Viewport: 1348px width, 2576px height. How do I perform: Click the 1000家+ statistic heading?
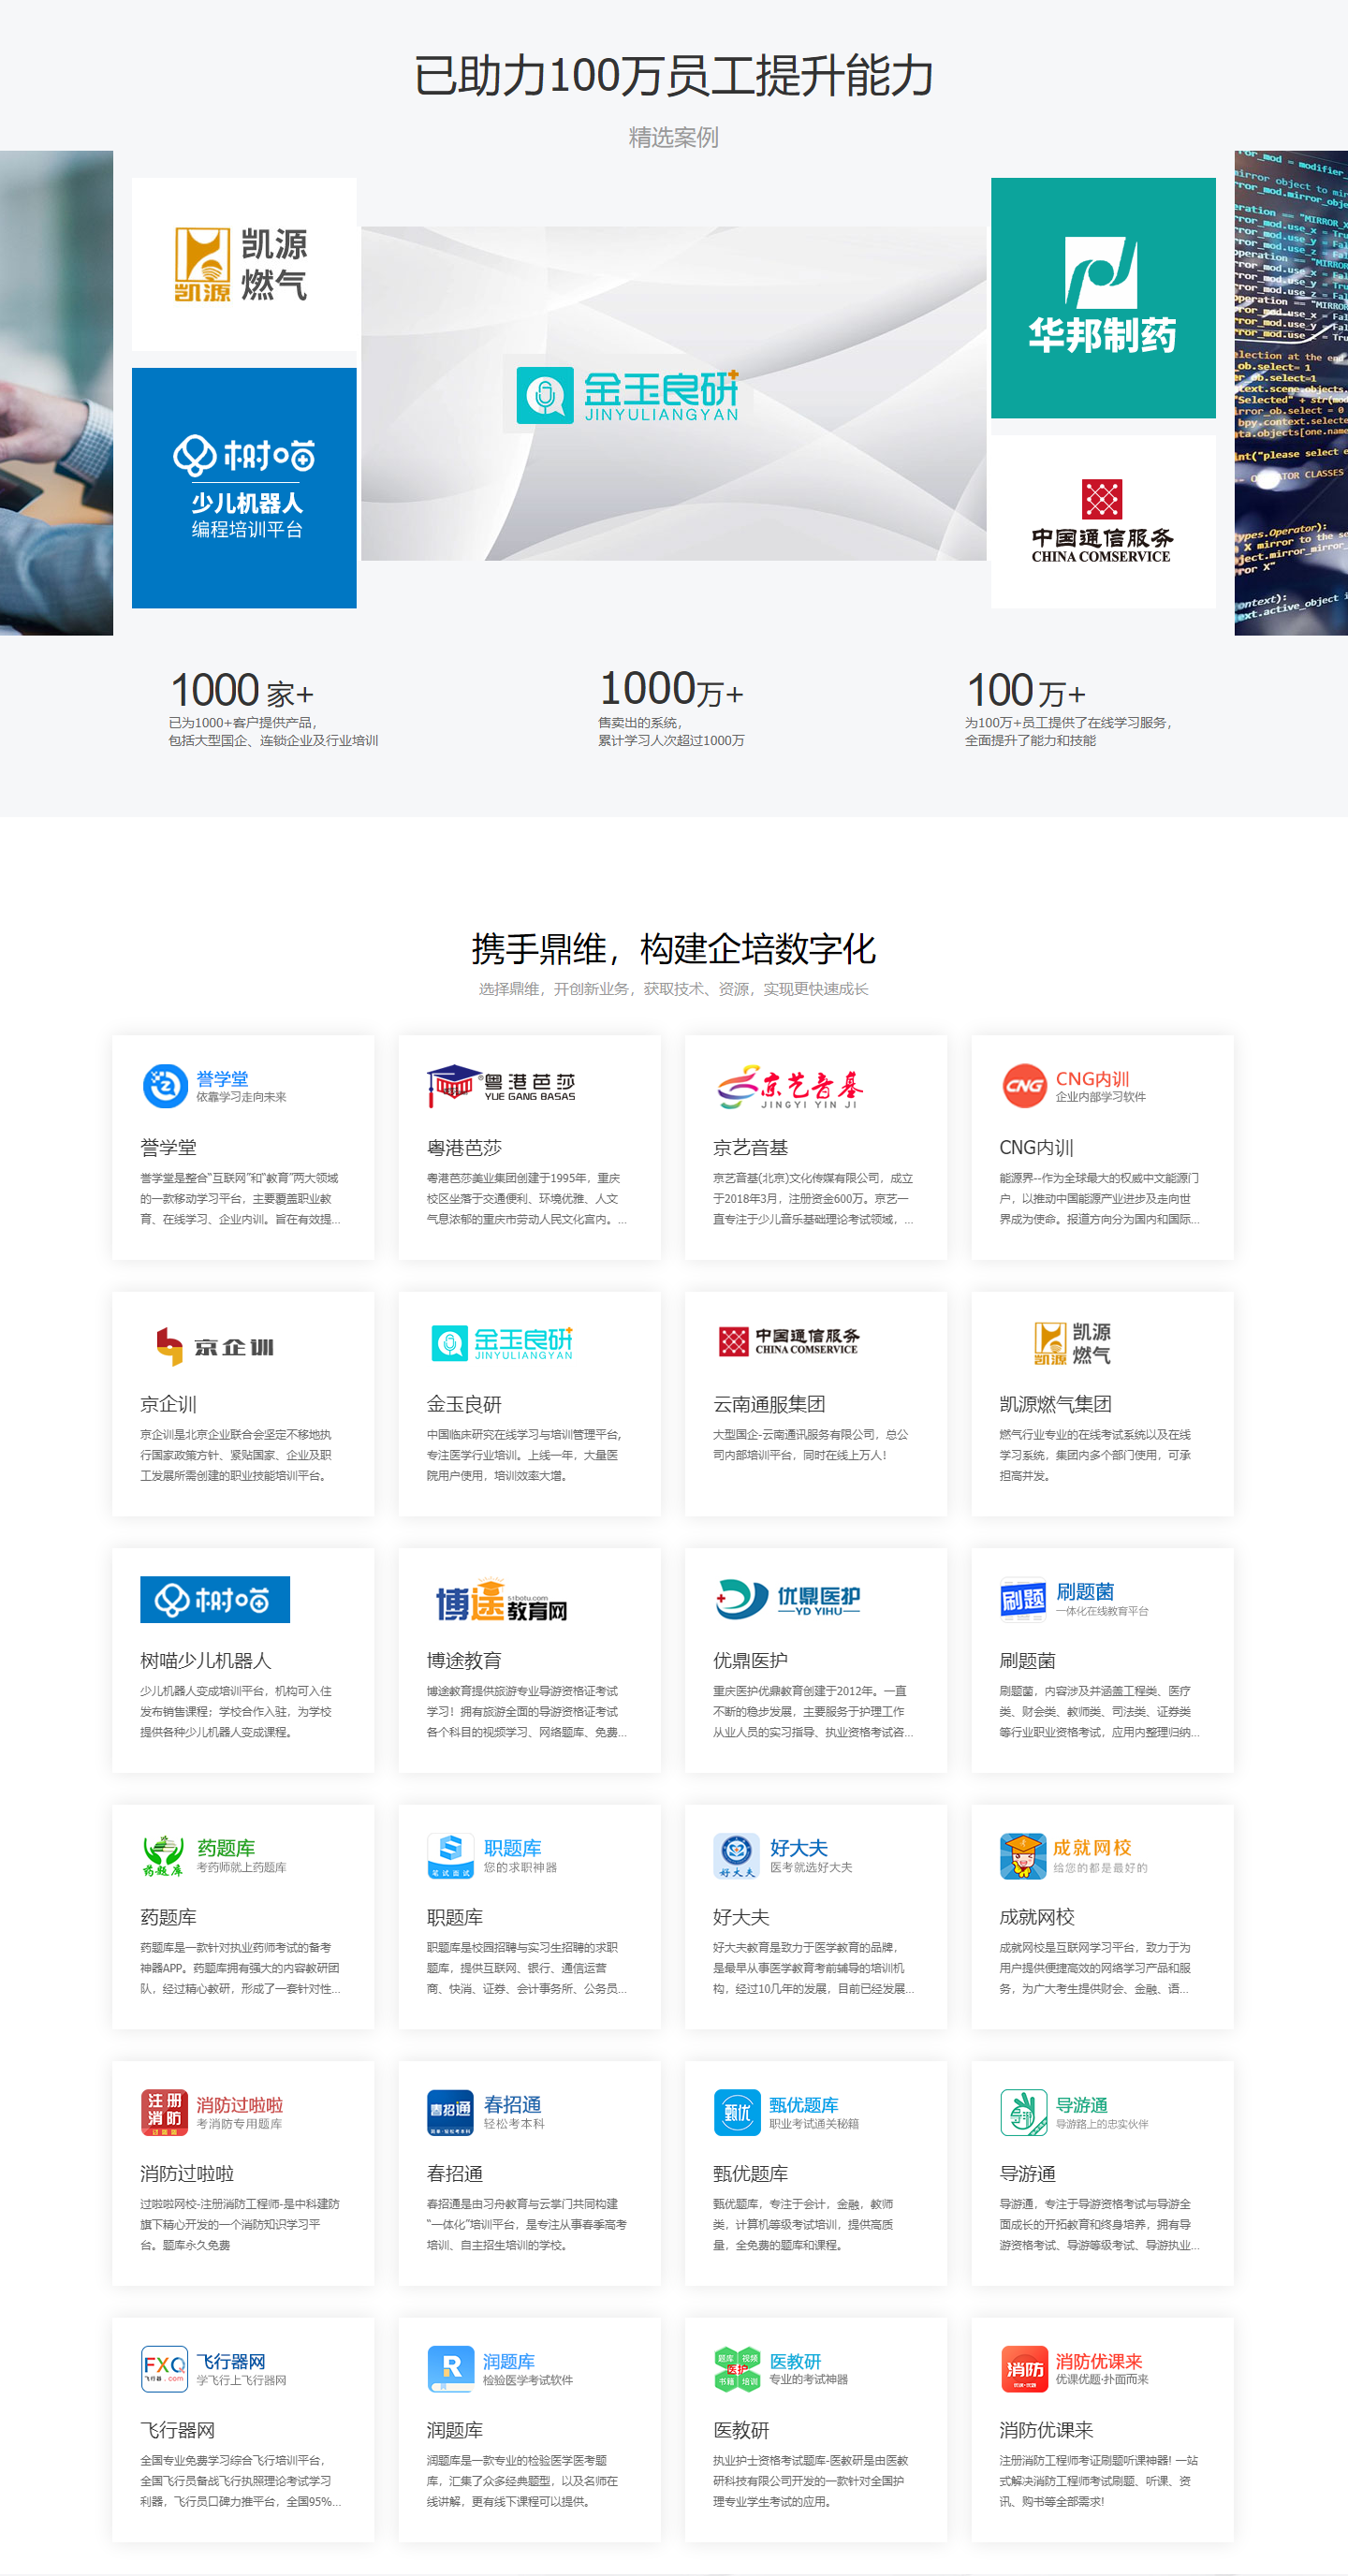tap(242, 691)
